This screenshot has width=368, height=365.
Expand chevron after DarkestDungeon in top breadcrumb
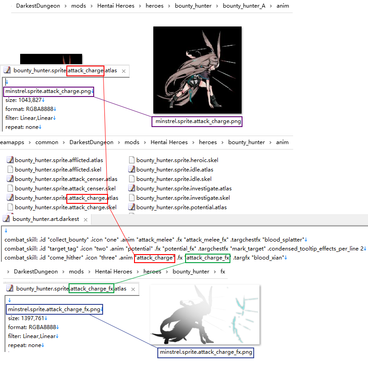tap(66, 6)
